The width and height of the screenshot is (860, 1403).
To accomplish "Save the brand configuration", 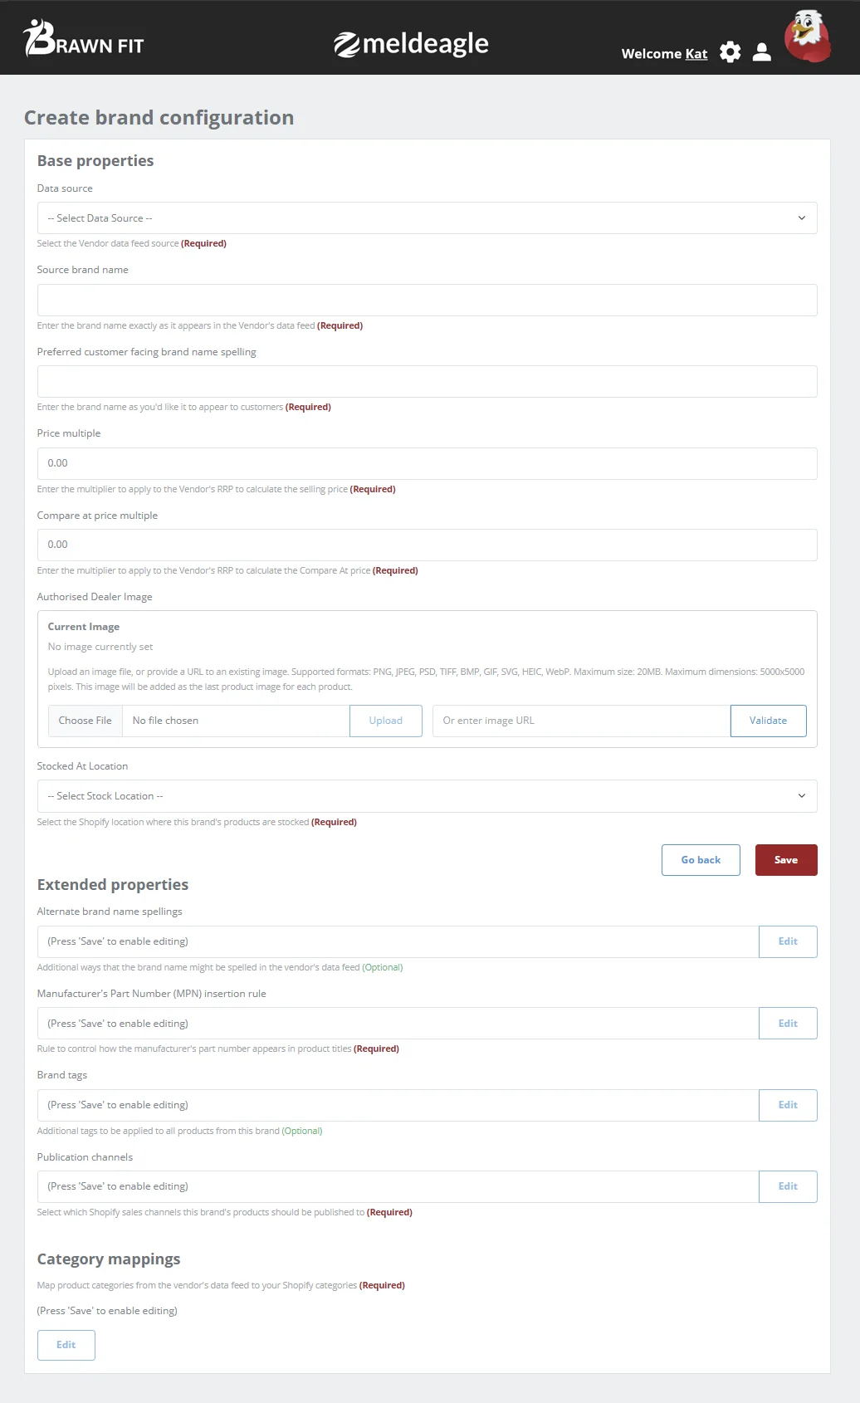I will click(785, 859).
